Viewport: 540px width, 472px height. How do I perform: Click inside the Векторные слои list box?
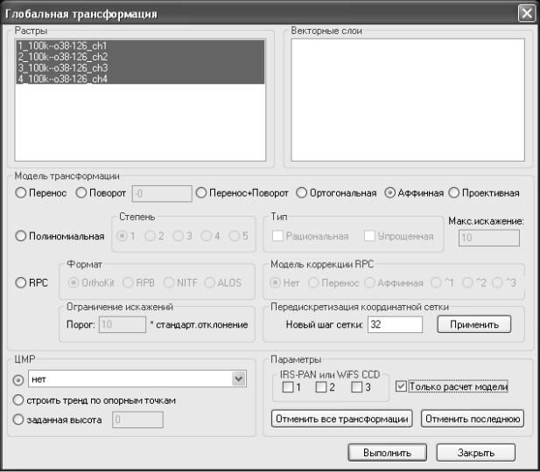pos(408,100)
